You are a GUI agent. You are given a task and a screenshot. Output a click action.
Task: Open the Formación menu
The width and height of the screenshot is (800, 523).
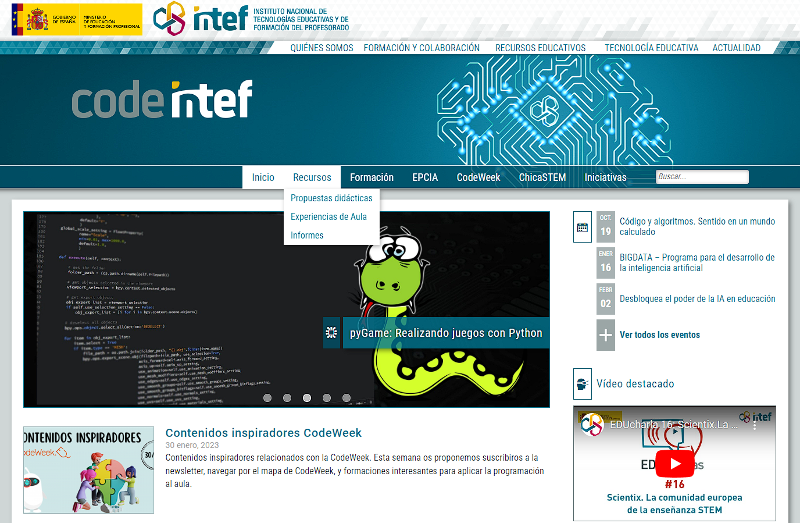tap(372, 177)
